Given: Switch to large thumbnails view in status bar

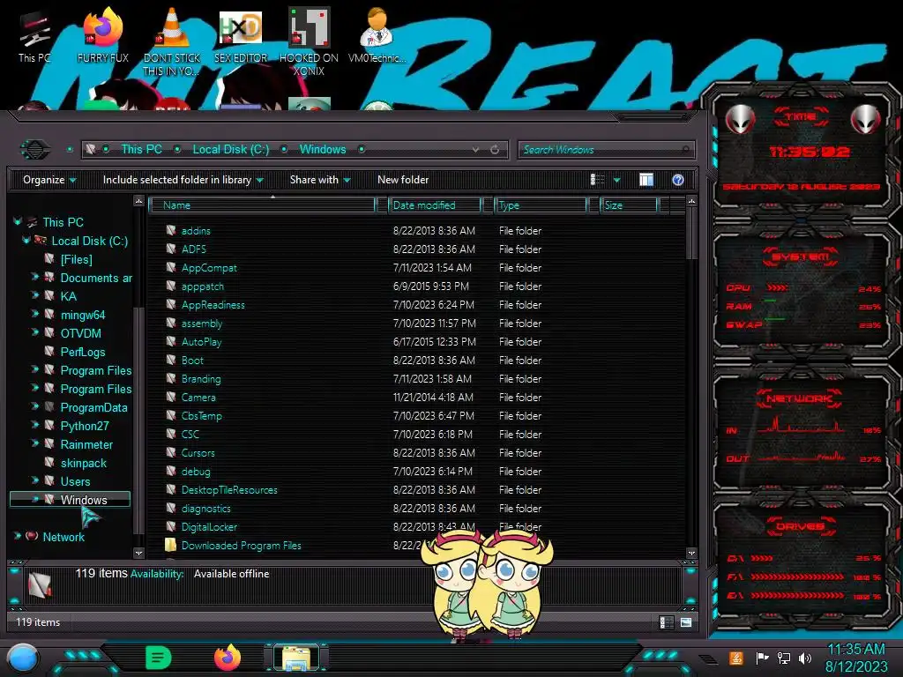Looking at the screenshot, I should click(x=685, y=622).
